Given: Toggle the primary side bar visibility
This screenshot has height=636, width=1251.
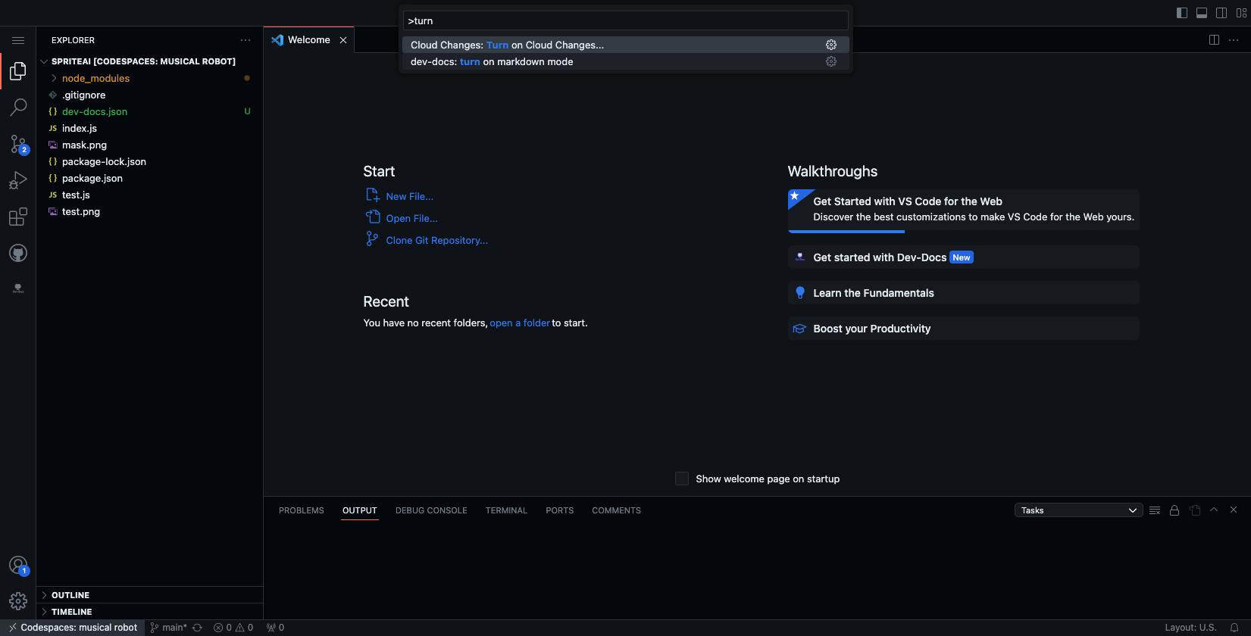Looking at the screenshot, I should (x=1182, y=13).
